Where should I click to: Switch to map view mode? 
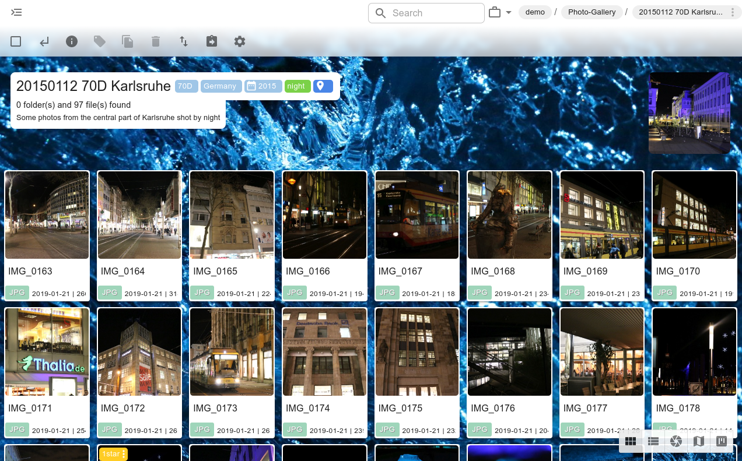(x=699, y=441)
